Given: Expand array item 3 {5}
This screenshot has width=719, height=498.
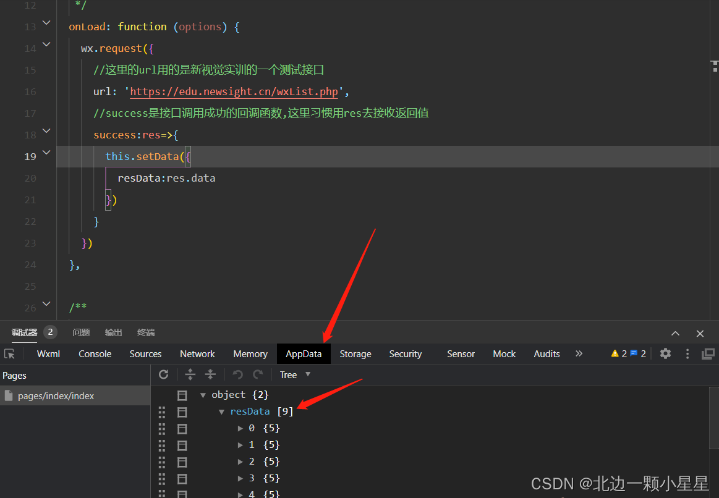Looking at the screenshot, I should (240, 478).
